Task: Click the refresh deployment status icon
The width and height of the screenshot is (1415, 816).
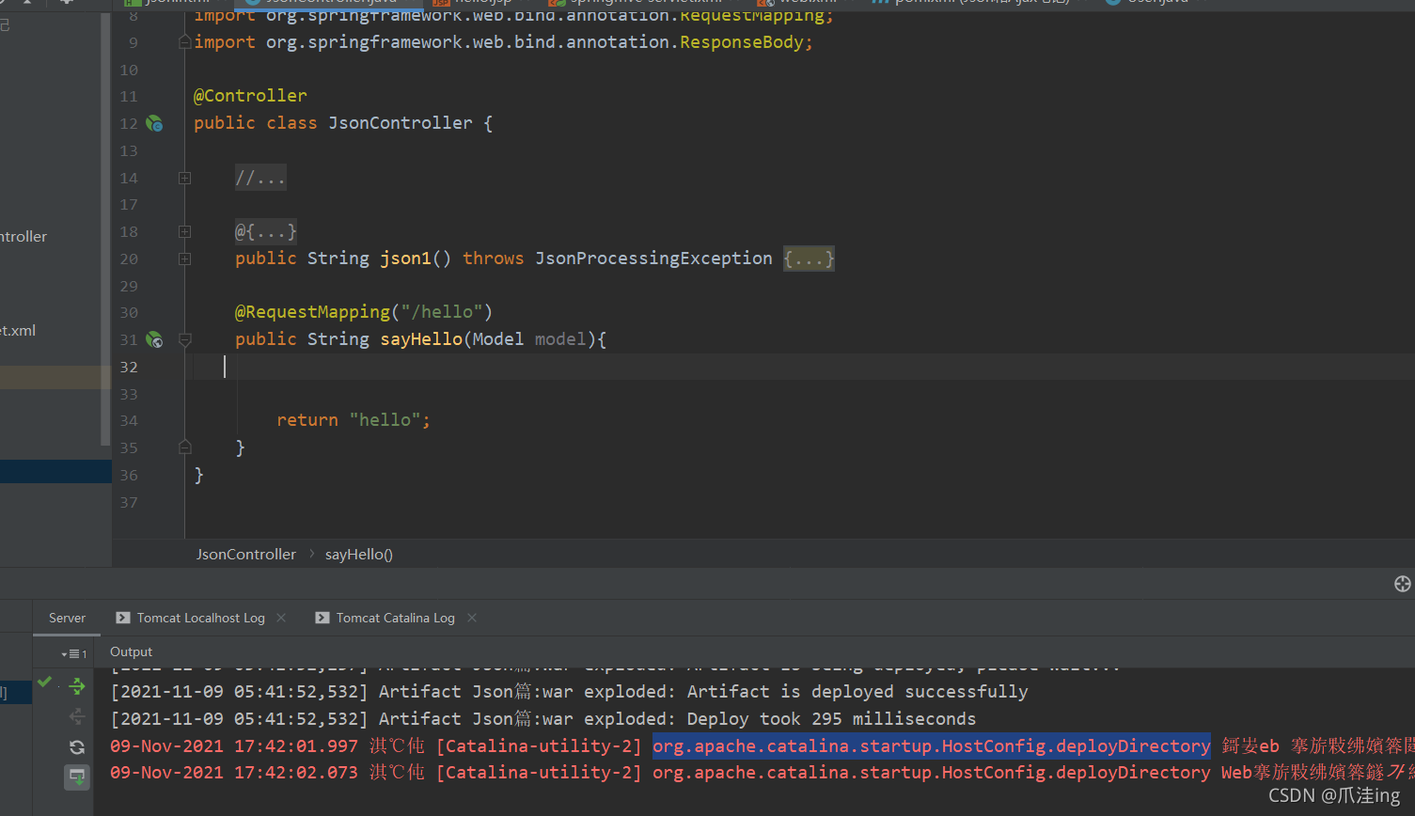Action: [77, 747]
